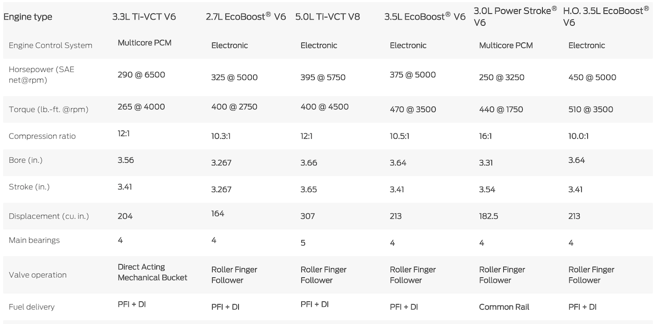This screenshot has width=656, height=324.
Task: Click the "Bore (in.)" row label
Action: tap(26, 160)
